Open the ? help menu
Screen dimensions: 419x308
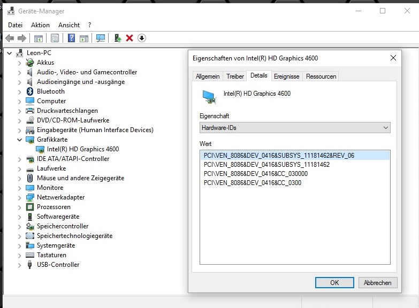click(x=89, y=25)
